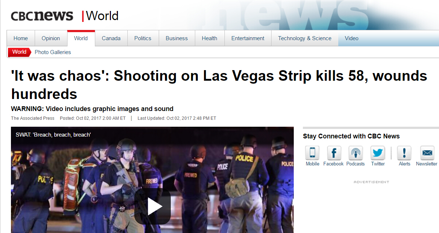Open the Opinion section tab
439x233 pixels.
[x=51, y=38]
